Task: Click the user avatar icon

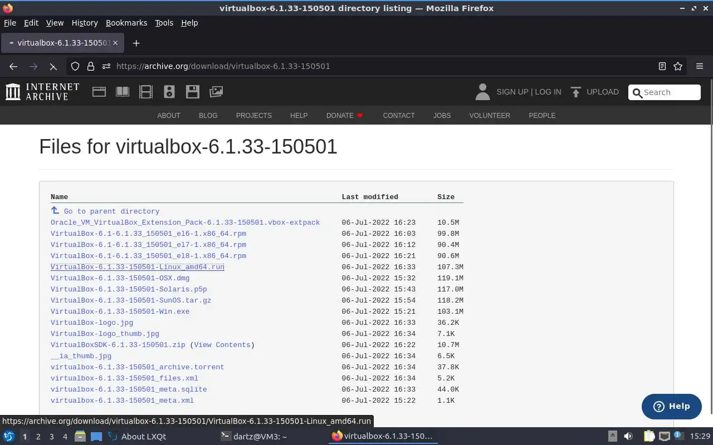Action: coord(482,92)
